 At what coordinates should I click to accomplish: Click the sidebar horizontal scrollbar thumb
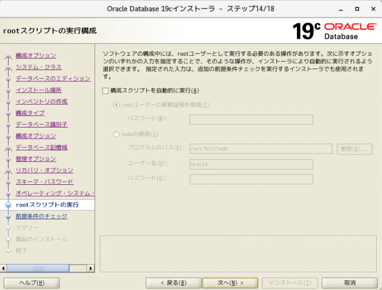pyautogui.click(x=38, y=268)
